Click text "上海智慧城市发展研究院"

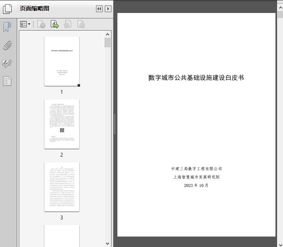click(196, 177)
